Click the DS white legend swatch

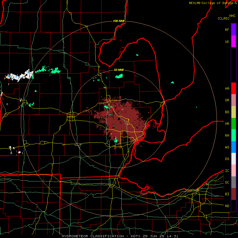(x=234, y=159)
